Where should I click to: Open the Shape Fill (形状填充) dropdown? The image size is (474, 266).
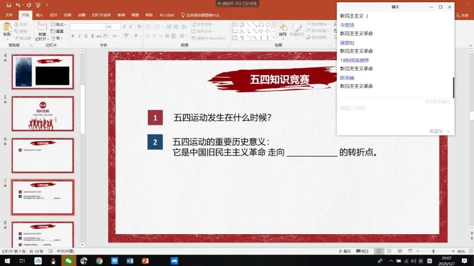pos(317,24)
